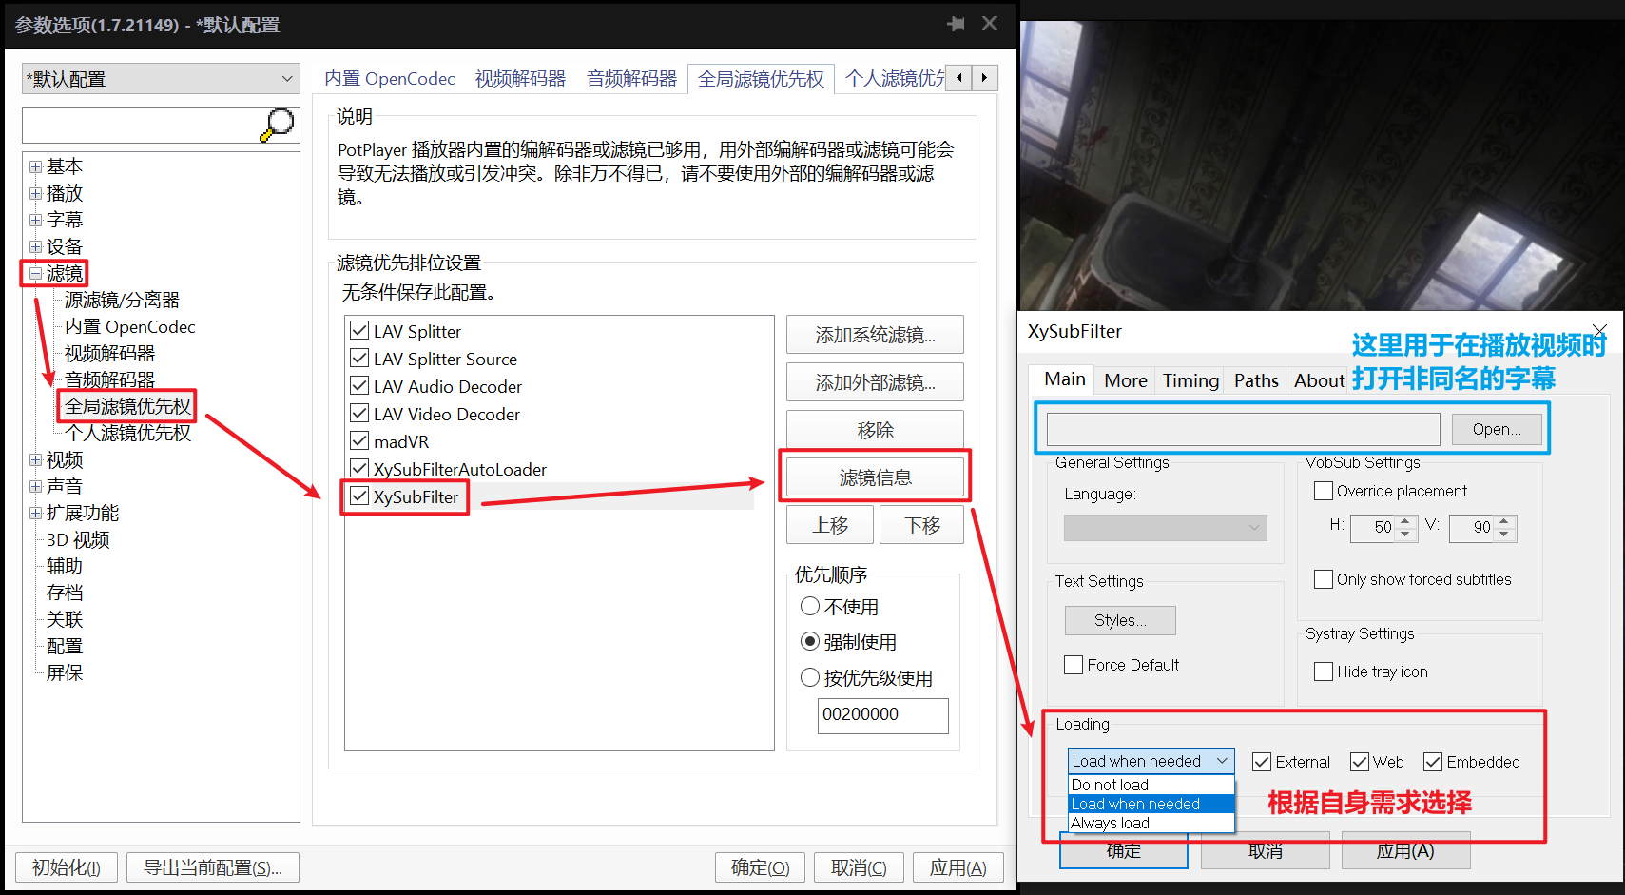This screenshot has height=895, width=1625.
Task: Apply preferences with 应用(A) in 参数选项 window
Action: 958,867
